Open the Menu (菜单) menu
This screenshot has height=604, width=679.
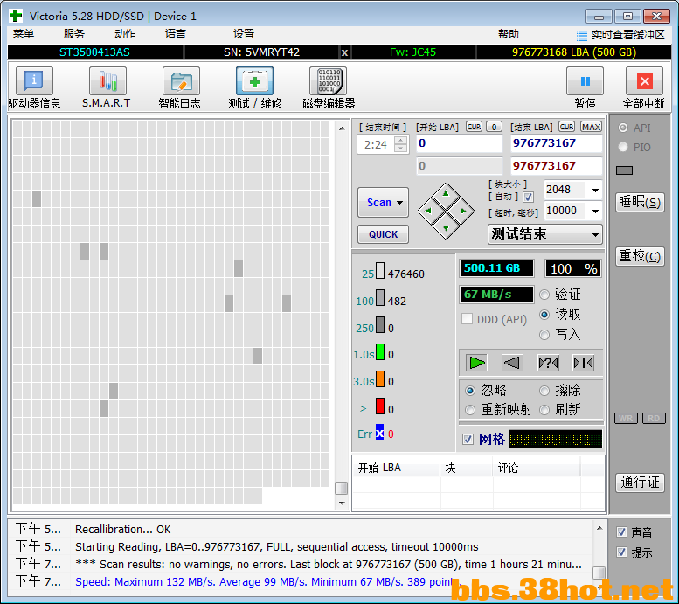24,34
